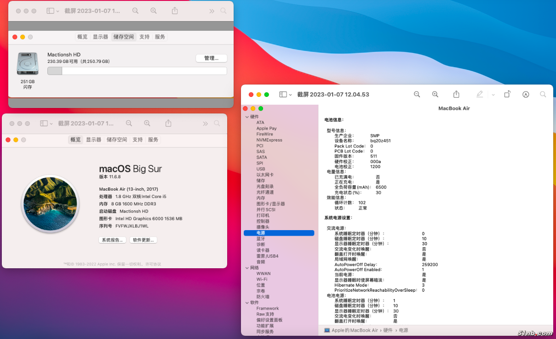Viewport: 556px width, 339px height.
Task: Select 图形卡/显示器 in the hardware list
Action: coord(271,204)
